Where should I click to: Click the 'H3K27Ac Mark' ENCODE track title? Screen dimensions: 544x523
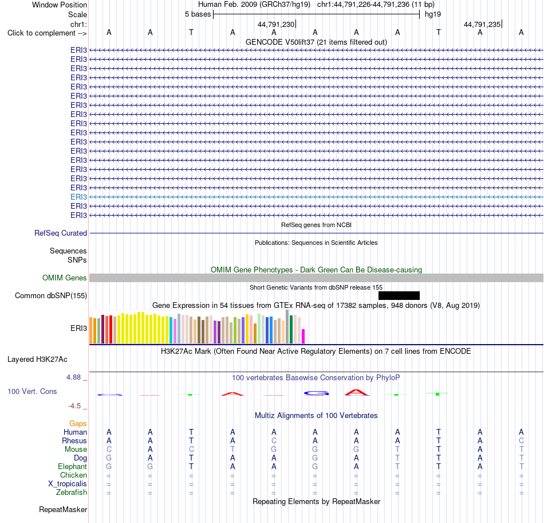pos(316,352)
